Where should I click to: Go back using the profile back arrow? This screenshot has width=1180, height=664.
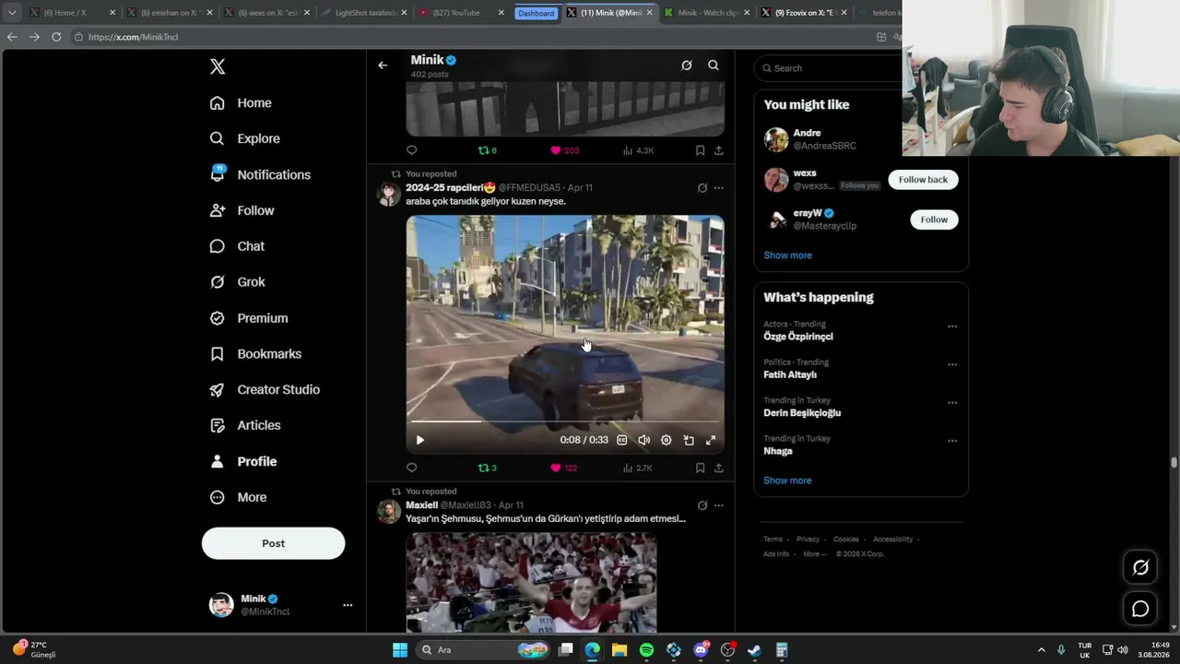pyautogui.click(x=383, y=65)
